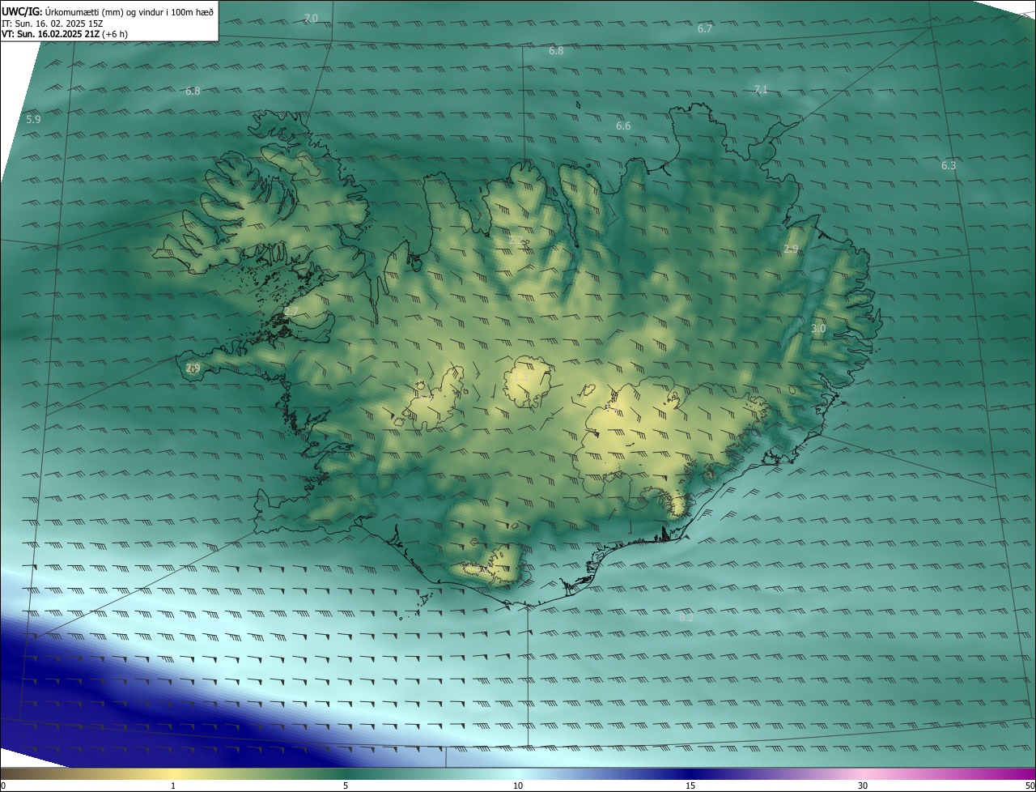This screenshot has height=792, width=1036.
Task: Click the 50 tick on the color bar
Action: pyautogui.click(x=1030, y=786)
